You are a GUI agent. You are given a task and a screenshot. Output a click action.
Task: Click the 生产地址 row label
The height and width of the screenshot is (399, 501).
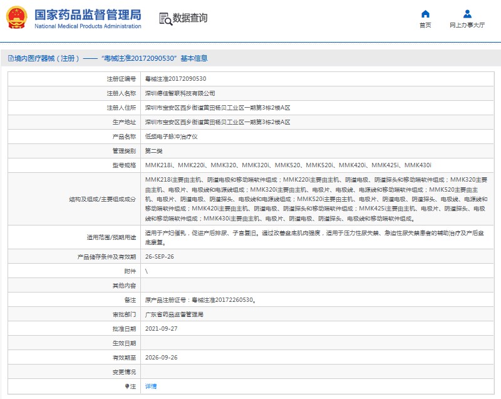124,122
